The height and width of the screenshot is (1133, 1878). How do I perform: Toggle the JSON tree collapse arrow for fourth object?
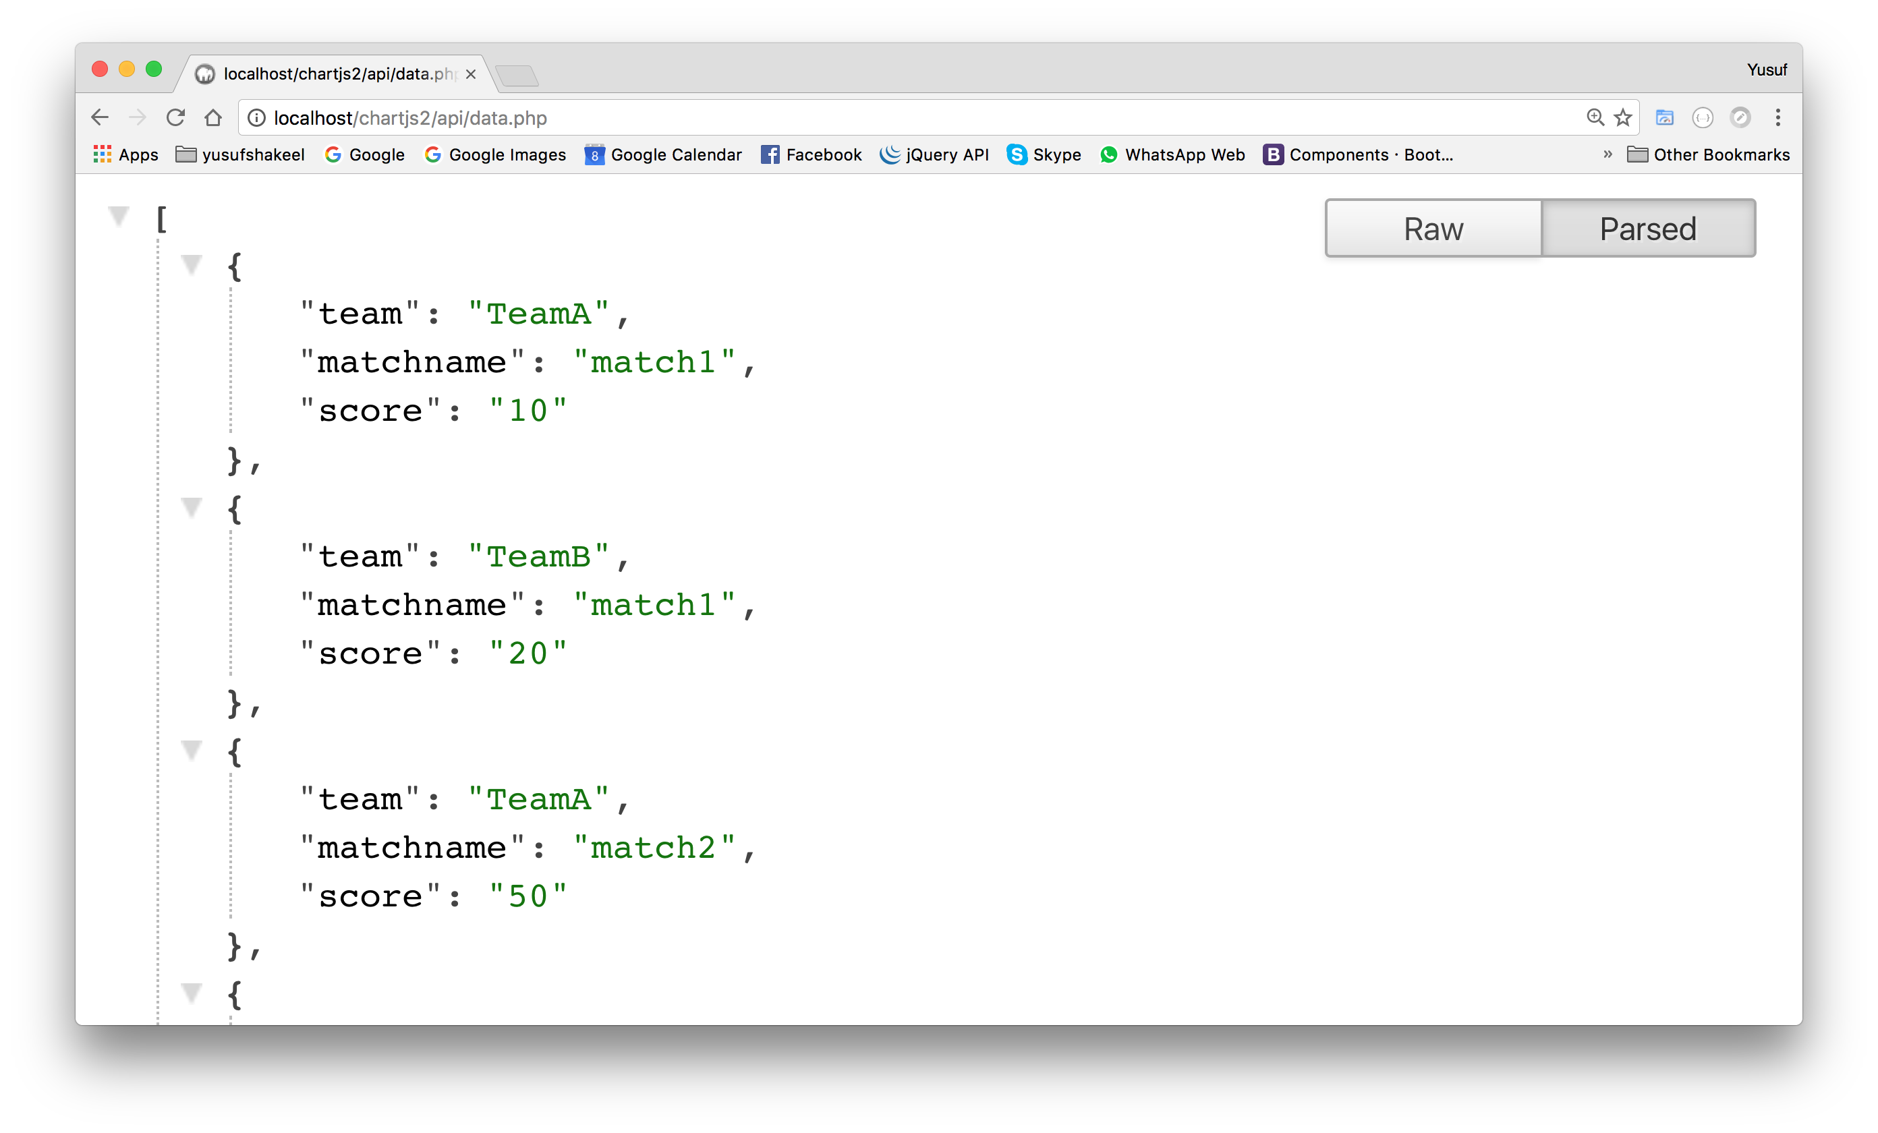point(190,993)
